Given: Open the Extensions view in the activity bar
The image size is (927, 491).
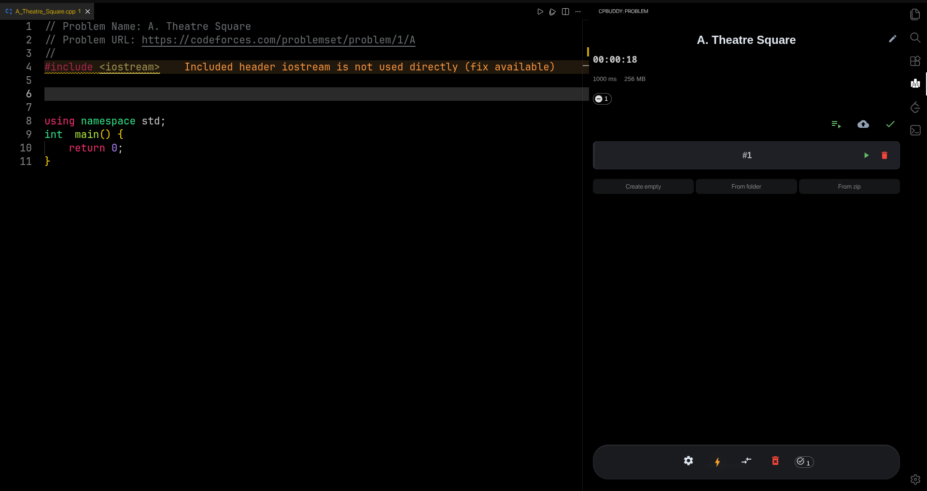Looking at the screenshot, I should [x=915, y=61].
